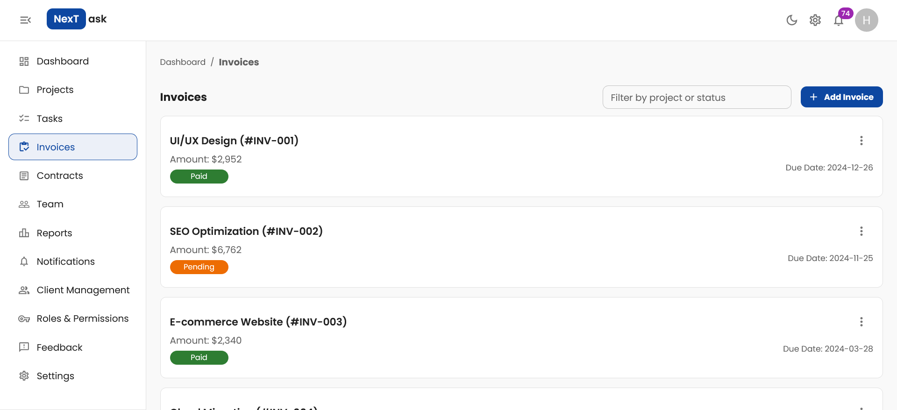Image resolution: width=897 pixels, height=410 pixels.
Task: Open options menu for SEO Optimization invoice
Action: pos(861,231)
